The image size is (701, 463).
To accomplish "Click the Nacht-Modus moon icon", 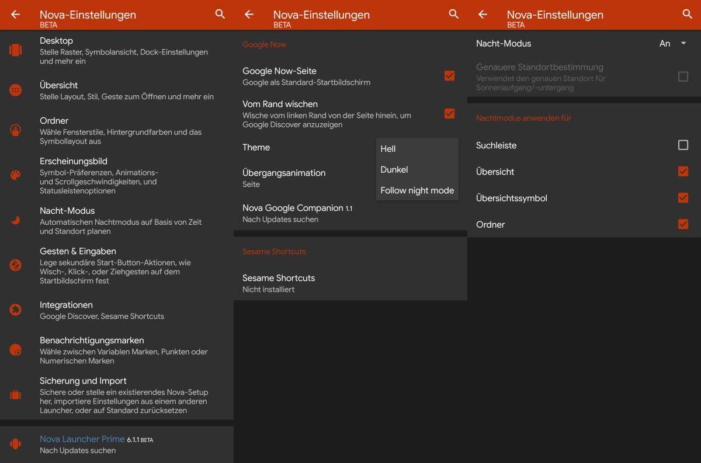I will (x=16, y=220).
